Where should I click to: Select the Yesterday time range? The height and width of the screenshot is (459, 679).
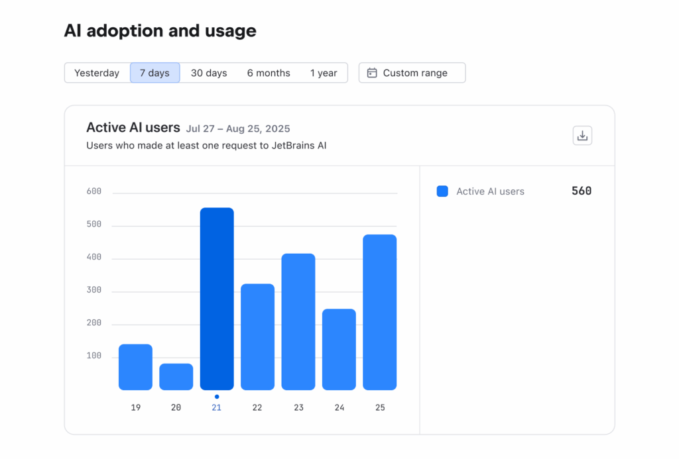97,73
